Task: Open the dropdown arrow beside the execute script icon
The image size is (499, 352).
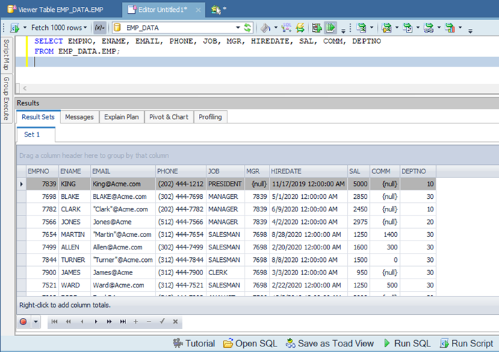Action: coord(25,28)
